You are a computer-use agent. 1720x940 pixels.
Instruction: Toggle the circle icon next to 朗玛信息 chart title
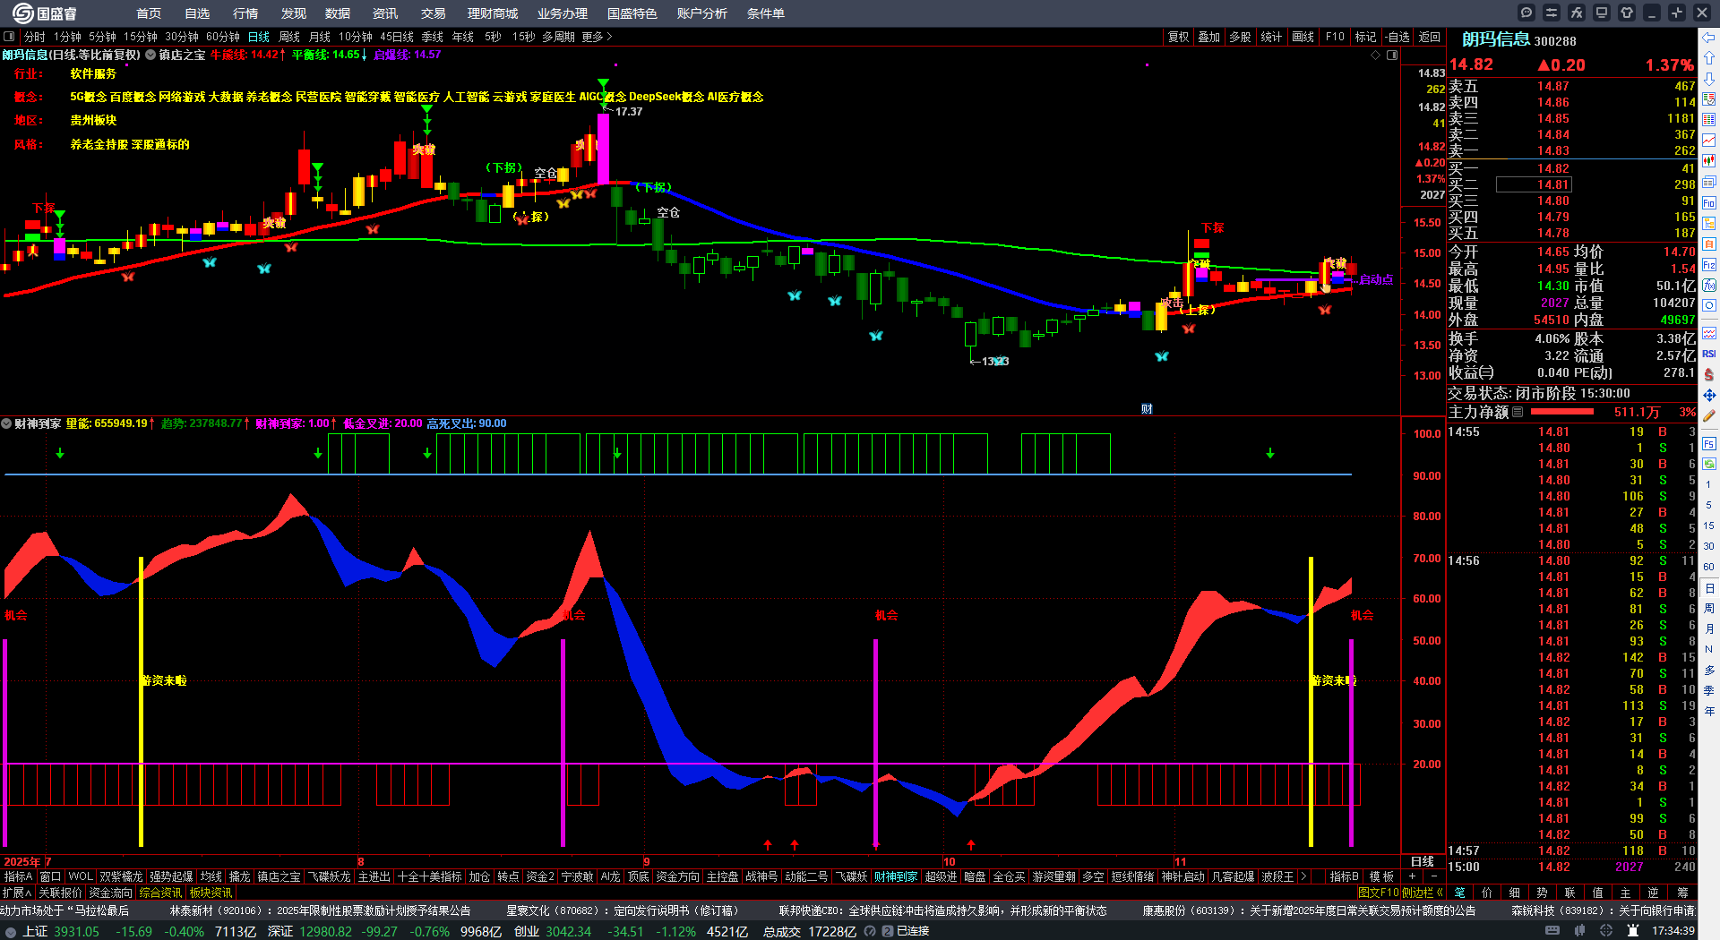tap(150, 55)
